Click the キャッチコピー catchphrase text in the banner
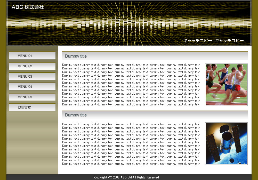Image resolution: width=258 pixels, height=180 pixels. pyautogui.click(x=213, y=40)
